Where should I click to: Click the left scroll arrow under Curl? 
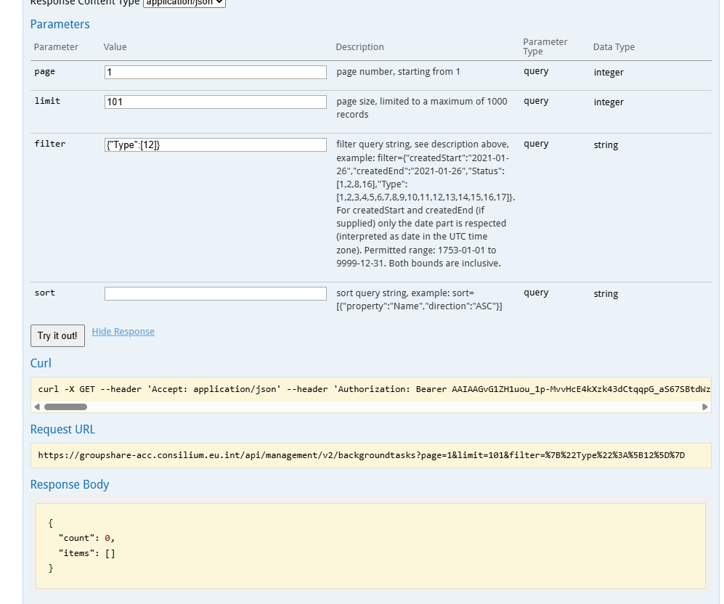coord(37,407)
